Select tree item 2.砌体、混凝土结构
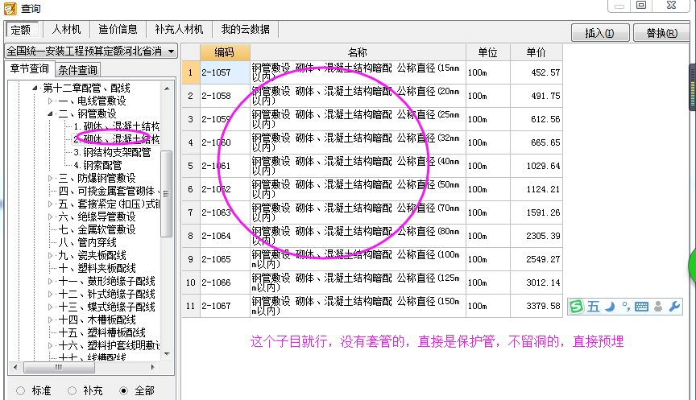Viewport: 696px width, 400px height. (116, 140)
